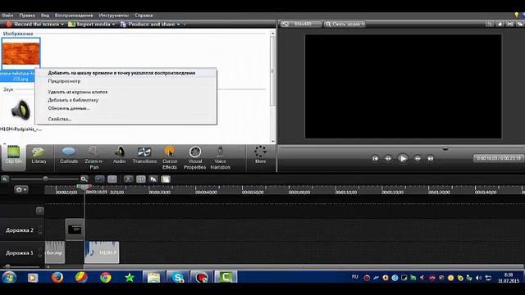Select the first grey clip on Дорожка 1
Viewport: 525px width, 295px height.
(x=55, y=252)
